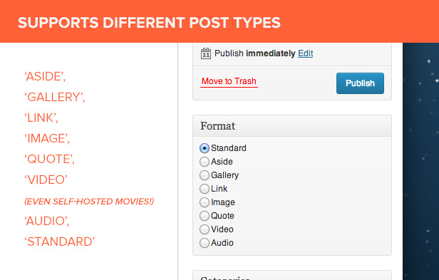439x280 pixels.
Task: Click the Move to Trash link
Action: (x=229, y=81)
